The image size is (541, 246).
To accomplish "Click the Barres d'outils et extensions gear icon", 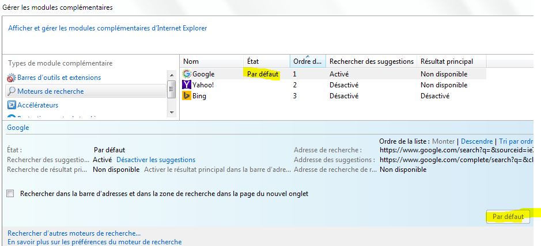I will (12, 78).
